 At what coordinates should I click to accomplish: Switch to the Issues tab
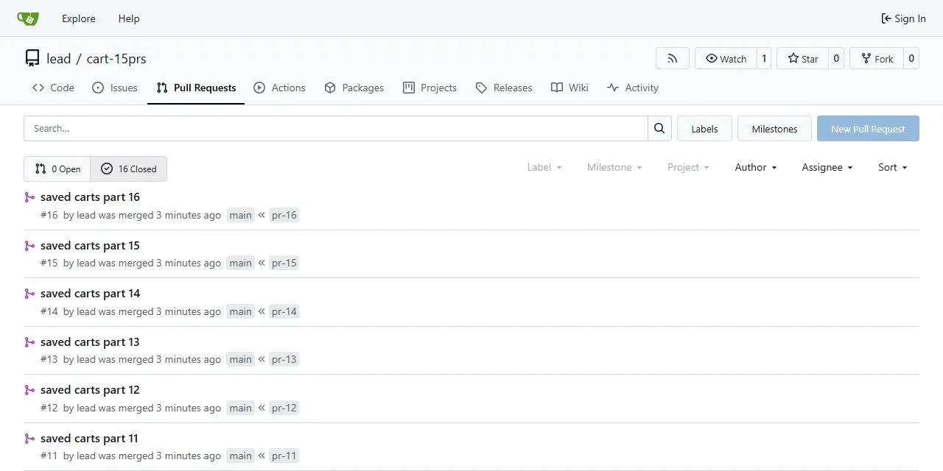(x=115, y=88)
